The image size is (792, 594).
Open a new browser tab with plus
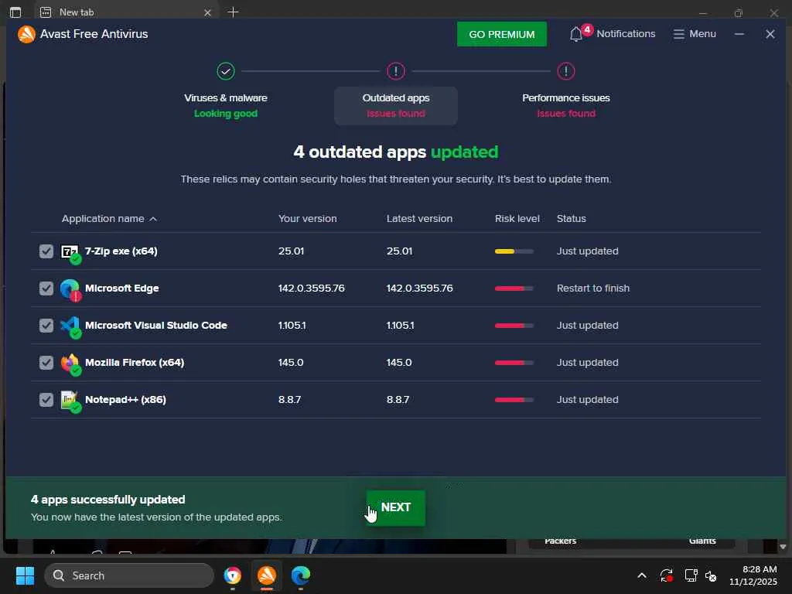click(233, 12)
